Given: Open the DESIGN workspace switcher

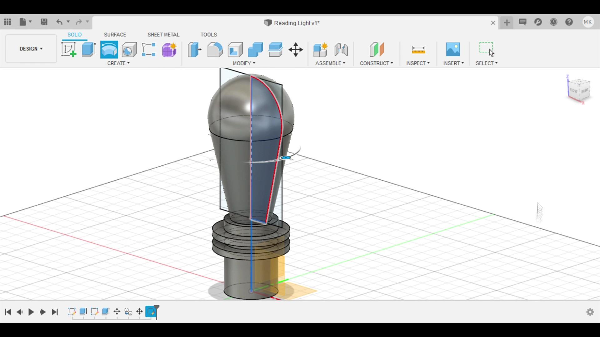Looking at the screenshot, I should point(30,48).
